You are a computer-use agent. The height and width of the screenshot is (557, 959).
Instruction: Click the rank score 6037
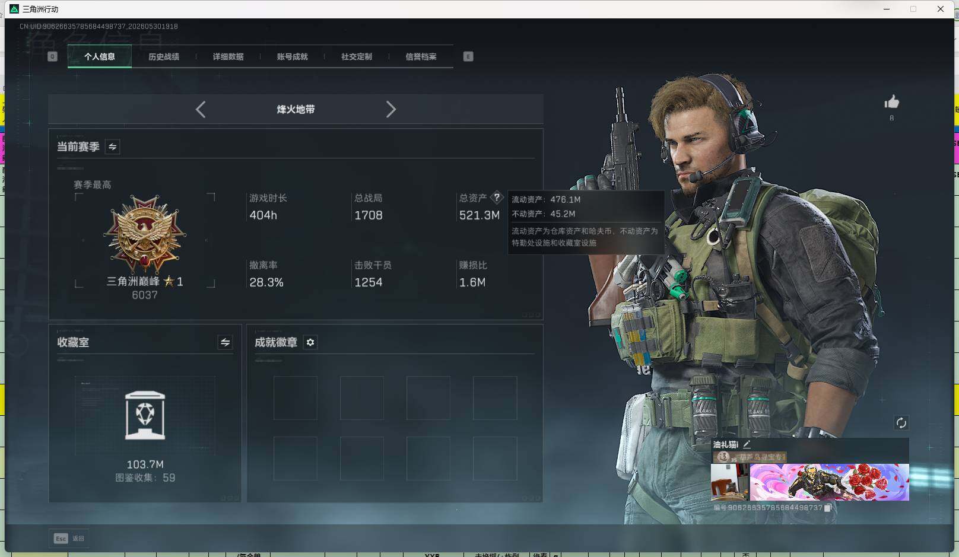coord(145,295)
